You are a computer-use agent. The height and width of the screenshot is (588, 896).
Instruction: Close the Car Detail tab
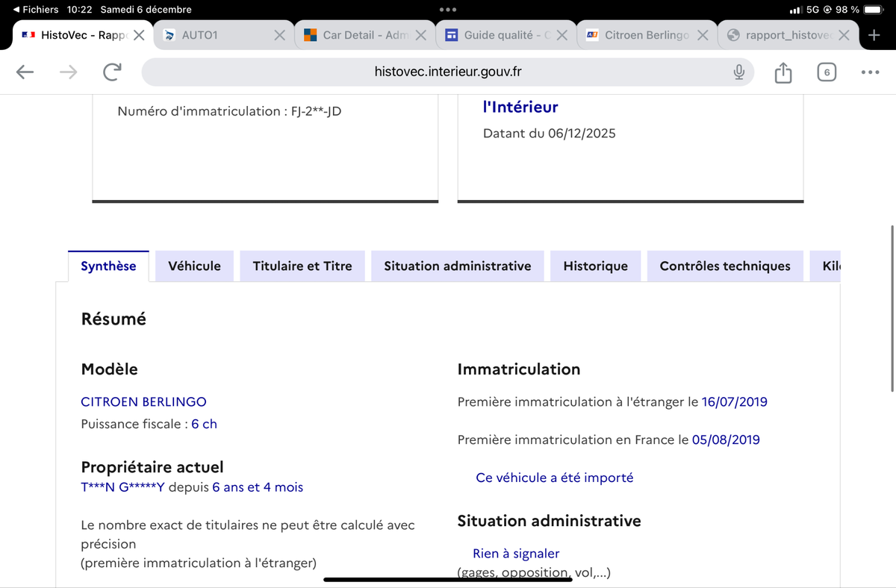click(420, 35)
